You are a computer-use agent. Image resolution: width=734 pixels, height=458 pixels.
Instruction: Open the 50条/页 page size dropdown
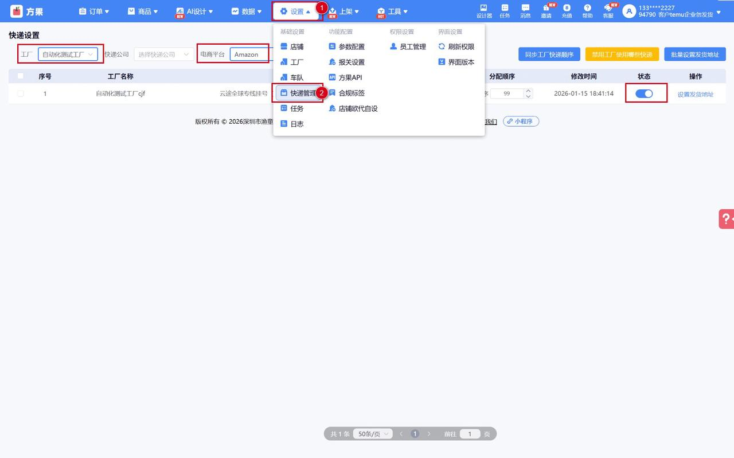click(x=373, y=434)
